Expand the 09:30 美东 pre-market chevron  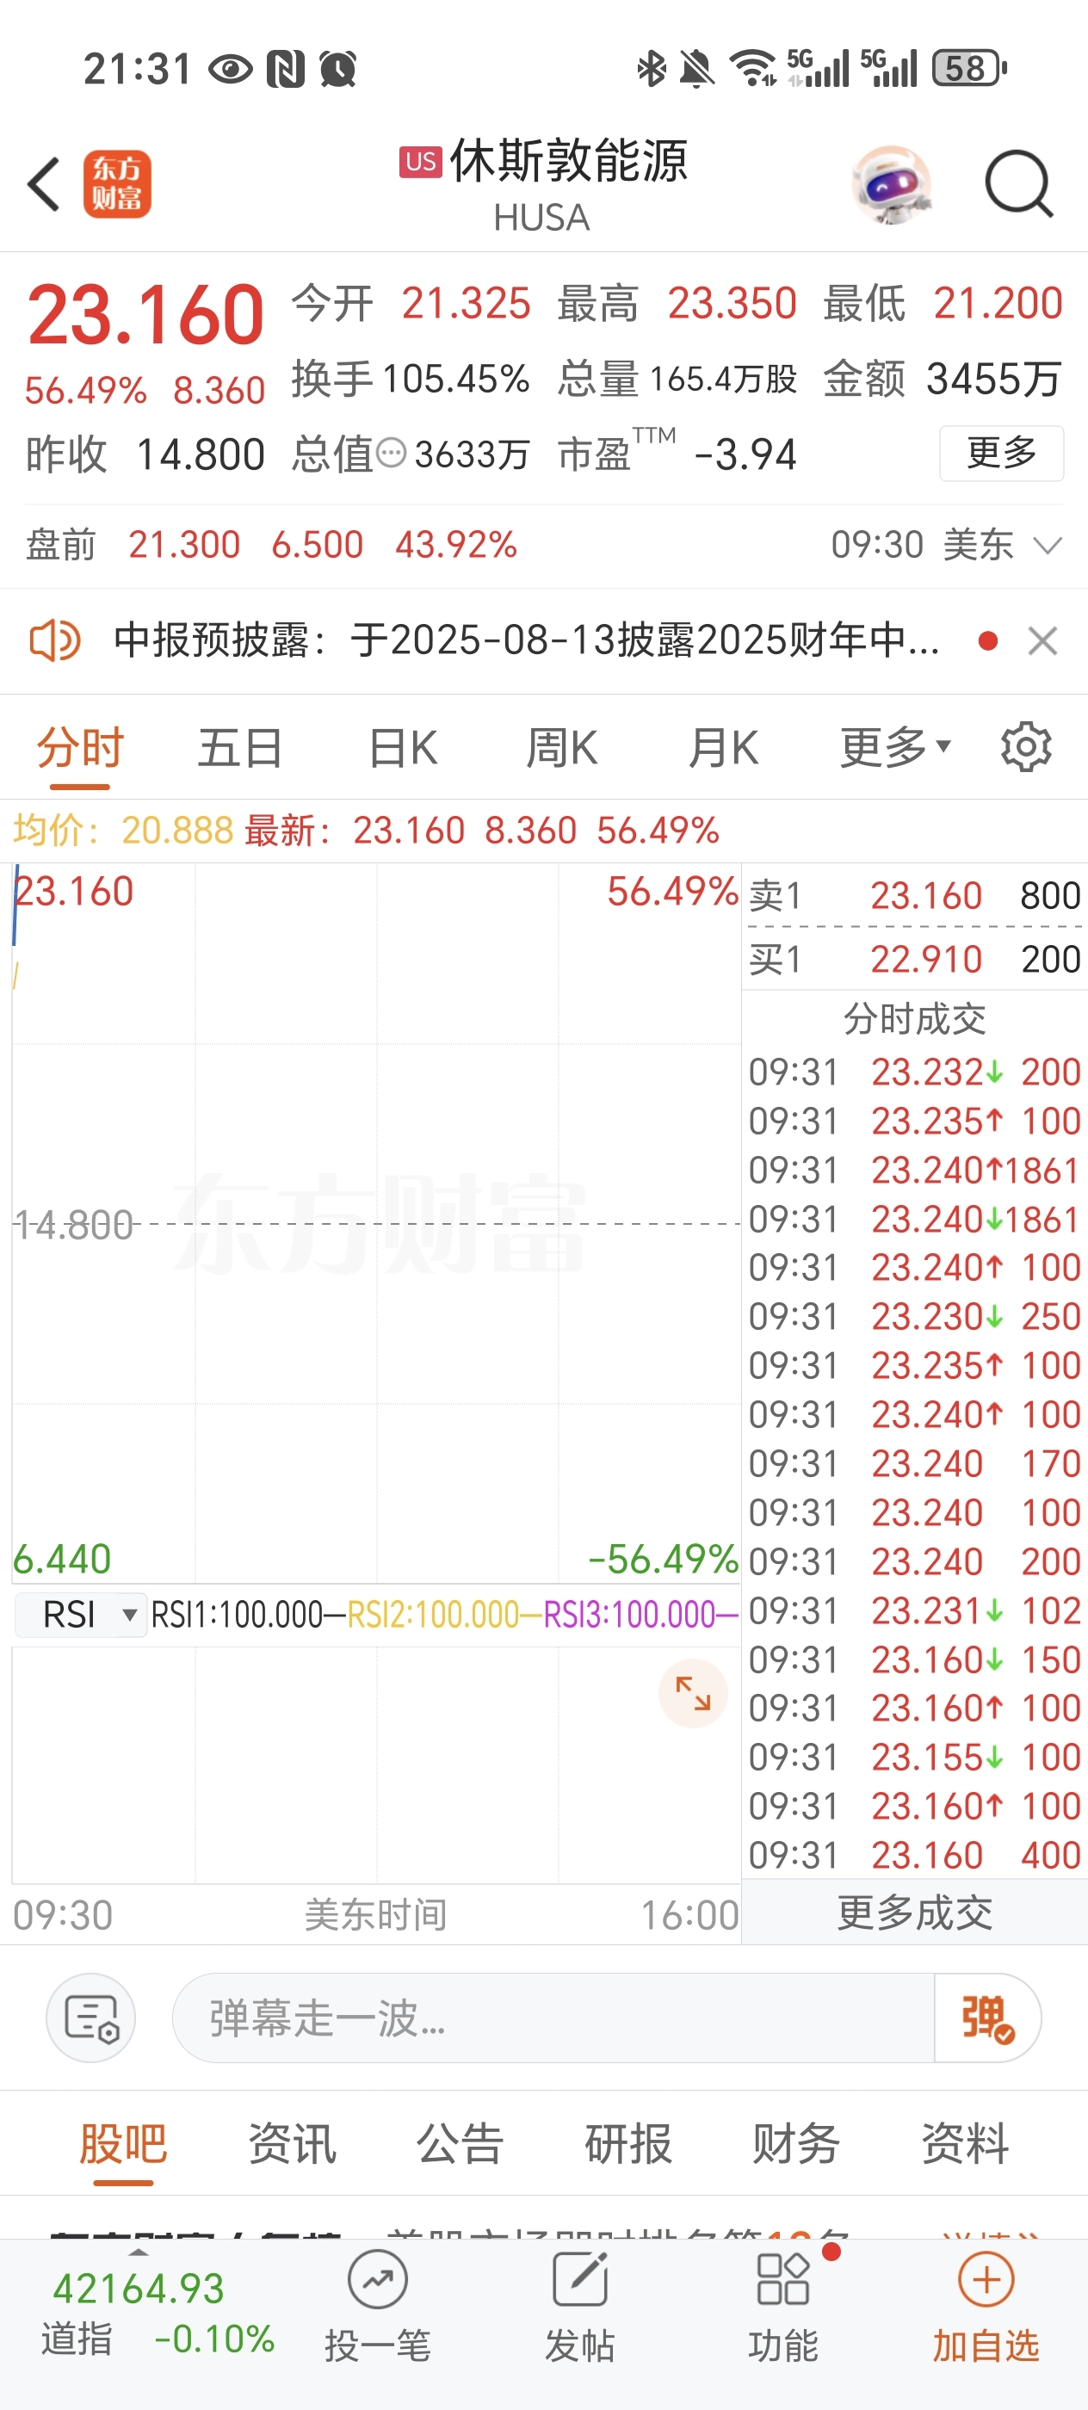point(1048,545)
